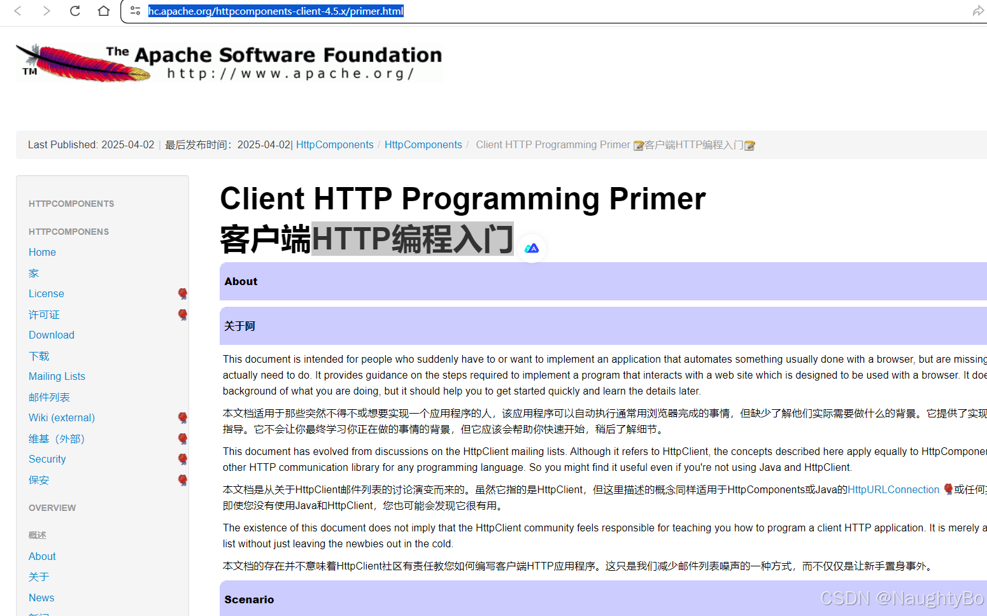Click the browser forward arrow
The image size is (987, 616).
(46, 11)
